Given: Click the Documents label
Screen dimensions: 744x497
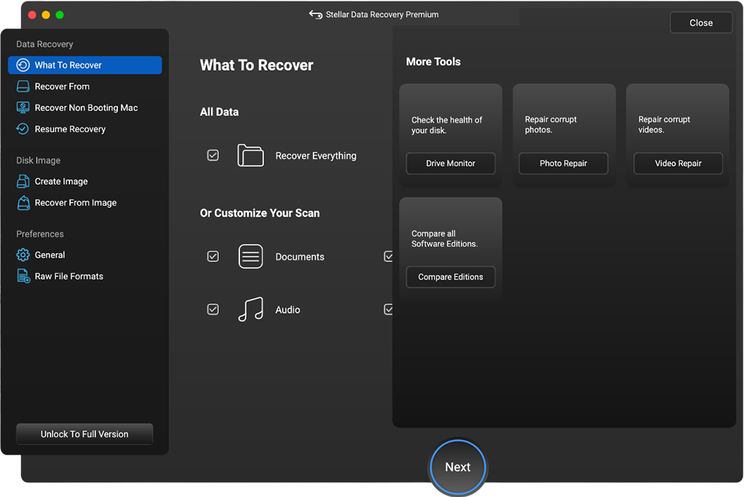Looking at the screenshot, I should coord(300,257).
